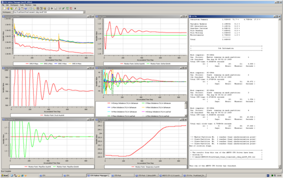
Task: Select Monitor Point: Temperatur Austritt legend entry
Action: click(x=146, y=167)
